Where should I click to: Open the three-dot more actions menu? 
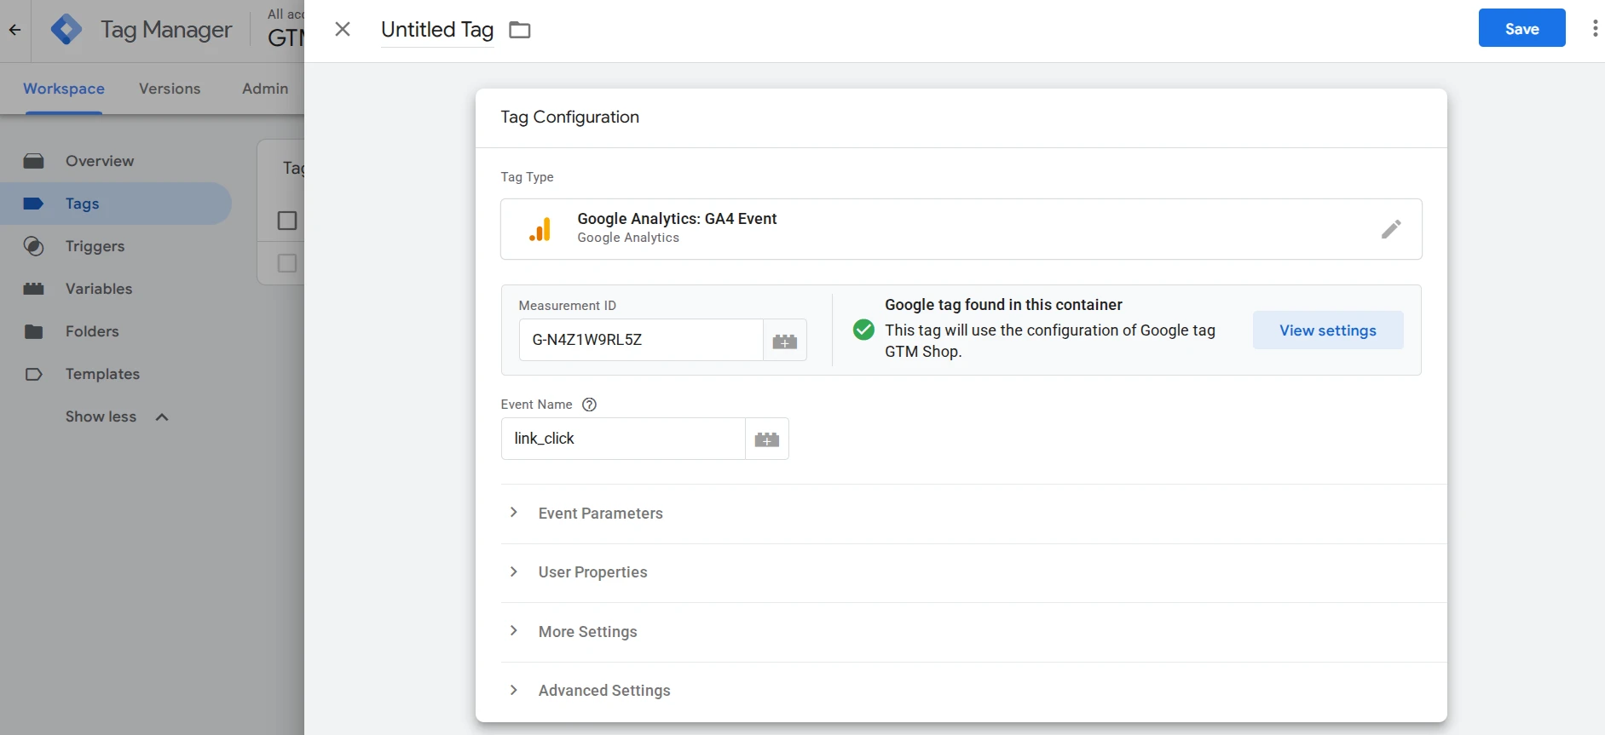tap(1595, 29)
